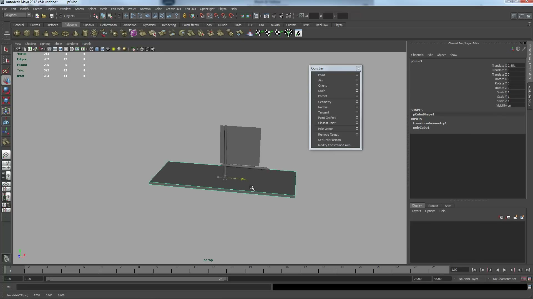Toggle isolate select in viewport toolbar

[x=134, y=49]
